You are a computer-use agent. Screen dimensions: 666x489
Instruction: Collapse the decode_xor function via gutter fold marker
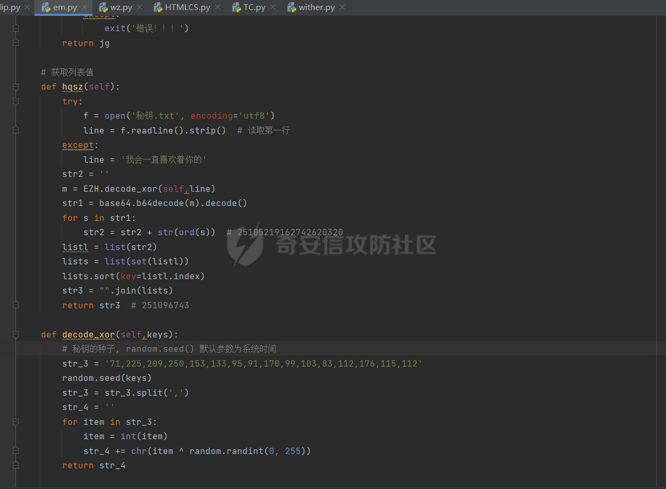(16, 335)
